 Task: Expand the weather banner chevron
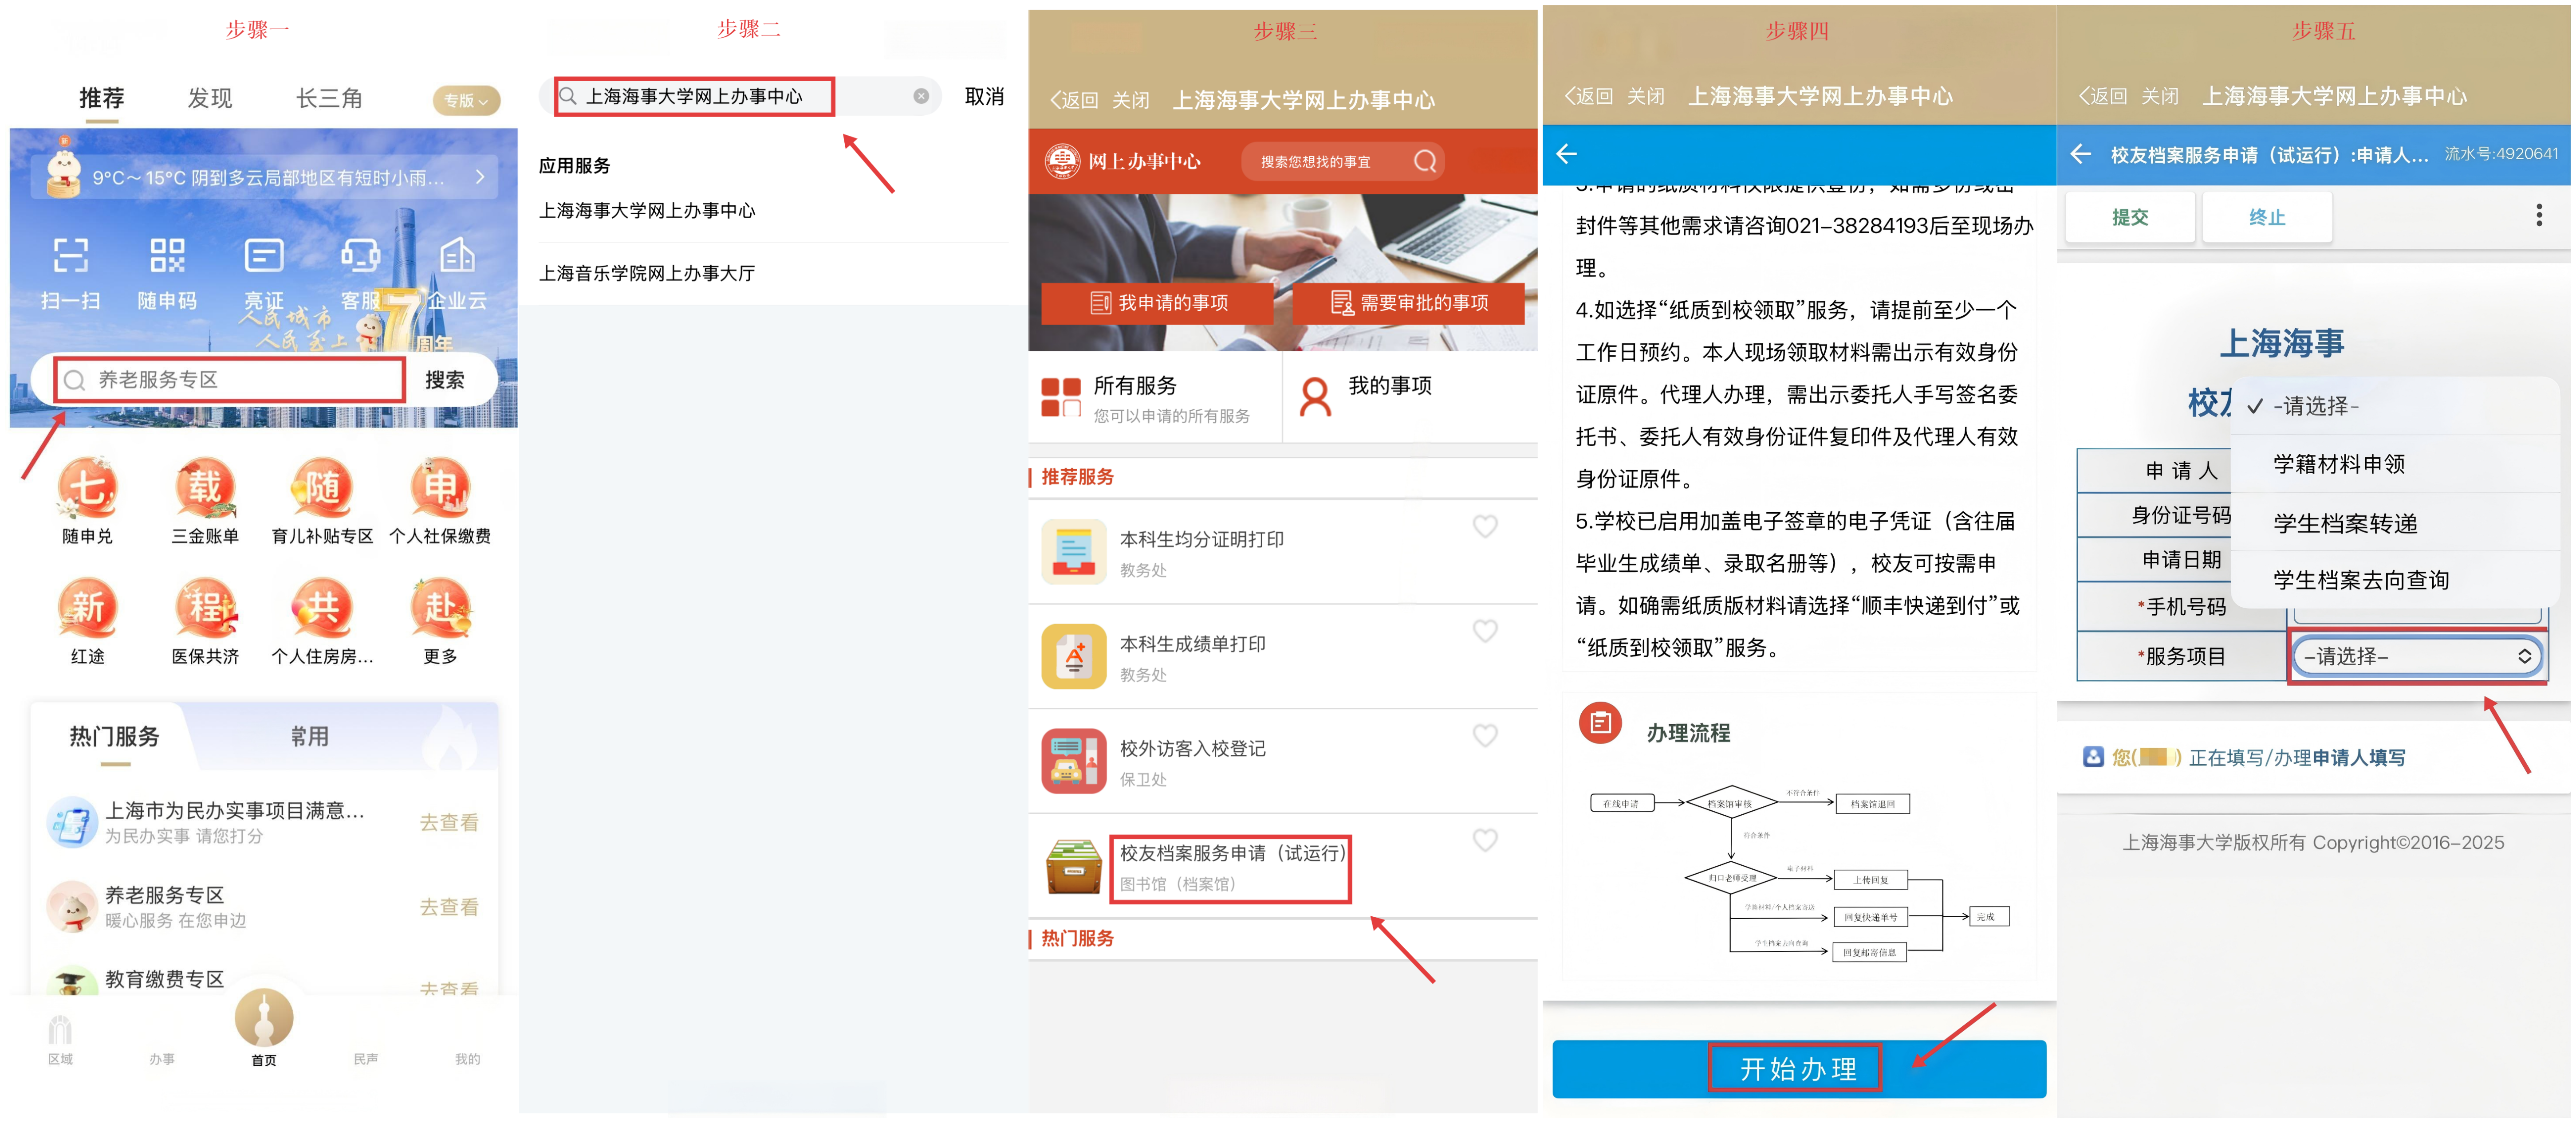point(480,177)
